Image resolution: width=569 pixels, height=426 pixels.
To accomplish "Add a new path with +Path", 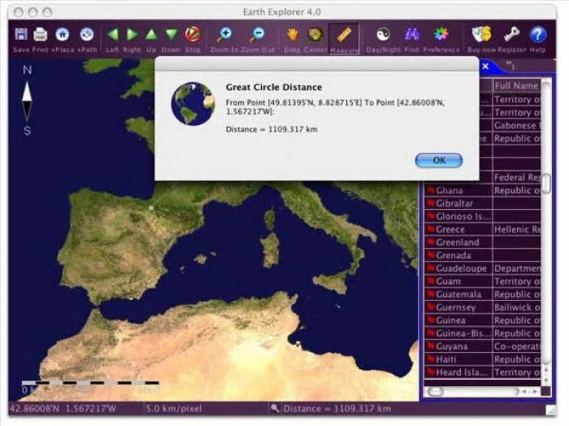I will pyautogui.click(x=86, y=35).
